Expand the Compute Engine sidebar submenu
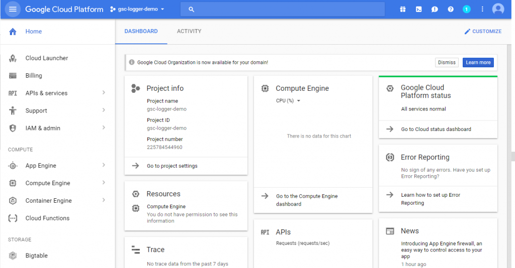515x268 pixels. tap(103, 183)
